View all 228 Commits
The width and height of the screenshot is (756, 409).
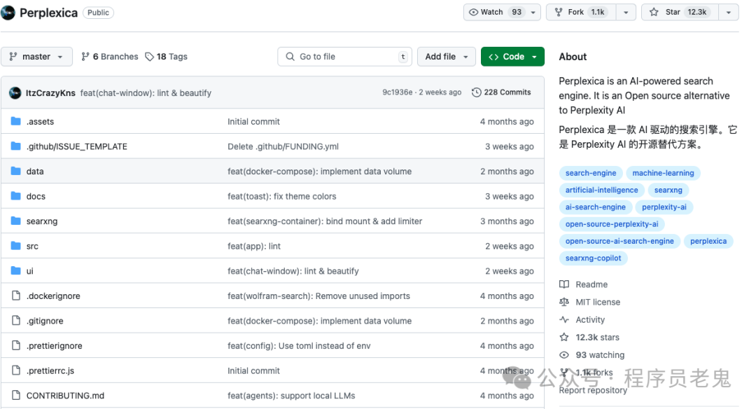(x=501, y=92)
